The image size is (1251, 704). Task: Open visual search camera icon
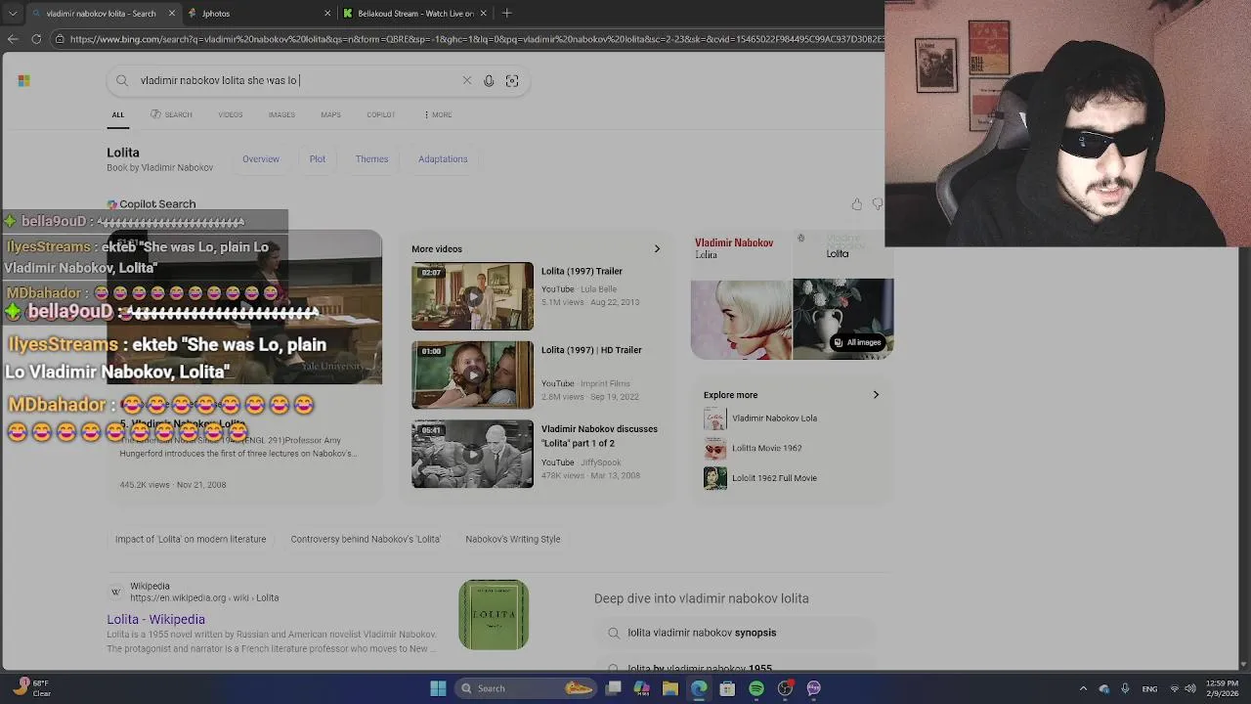[512, 80]
